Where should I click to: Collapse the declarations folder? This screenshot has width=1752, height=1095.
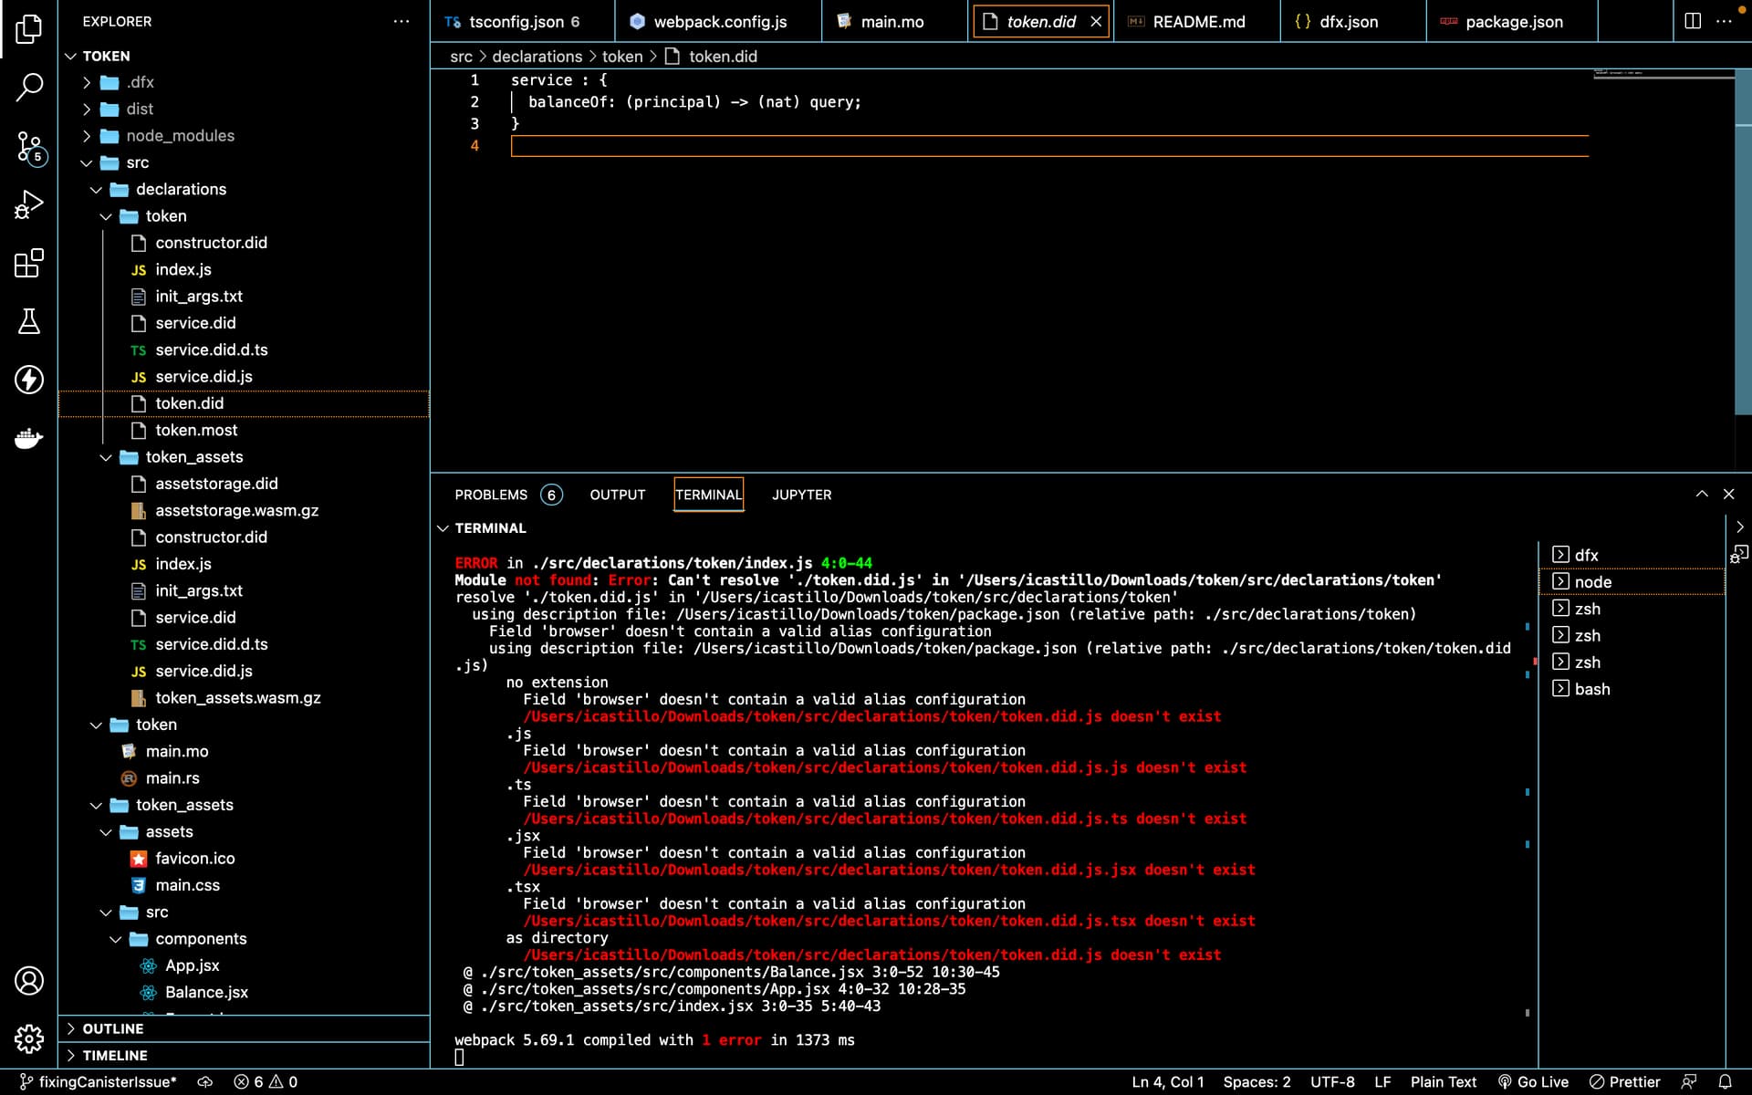click(181, 189)
